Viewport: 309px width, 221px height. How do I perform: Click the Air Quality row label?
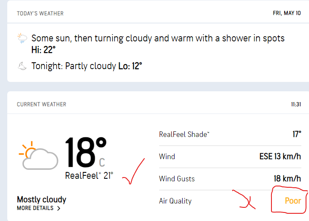click(175, 201)
